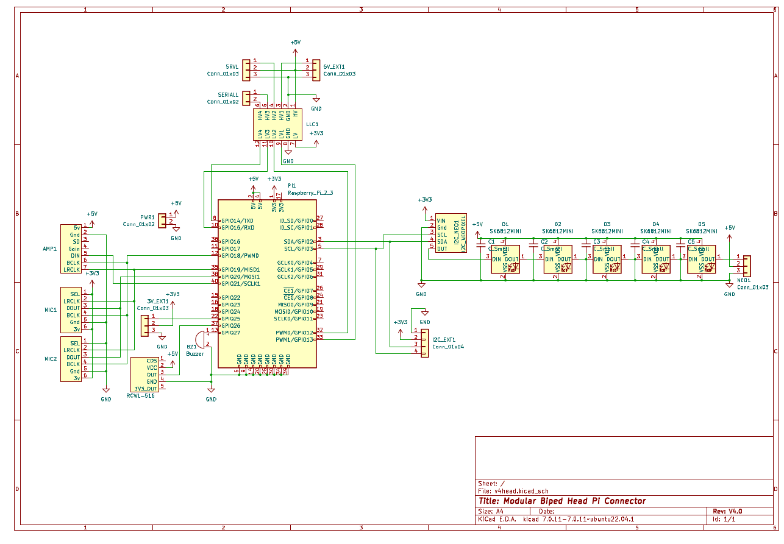Click the 'Raspberry_Pi_2_3' value label
The image size is (784, 544).
(x=310, y=193)
